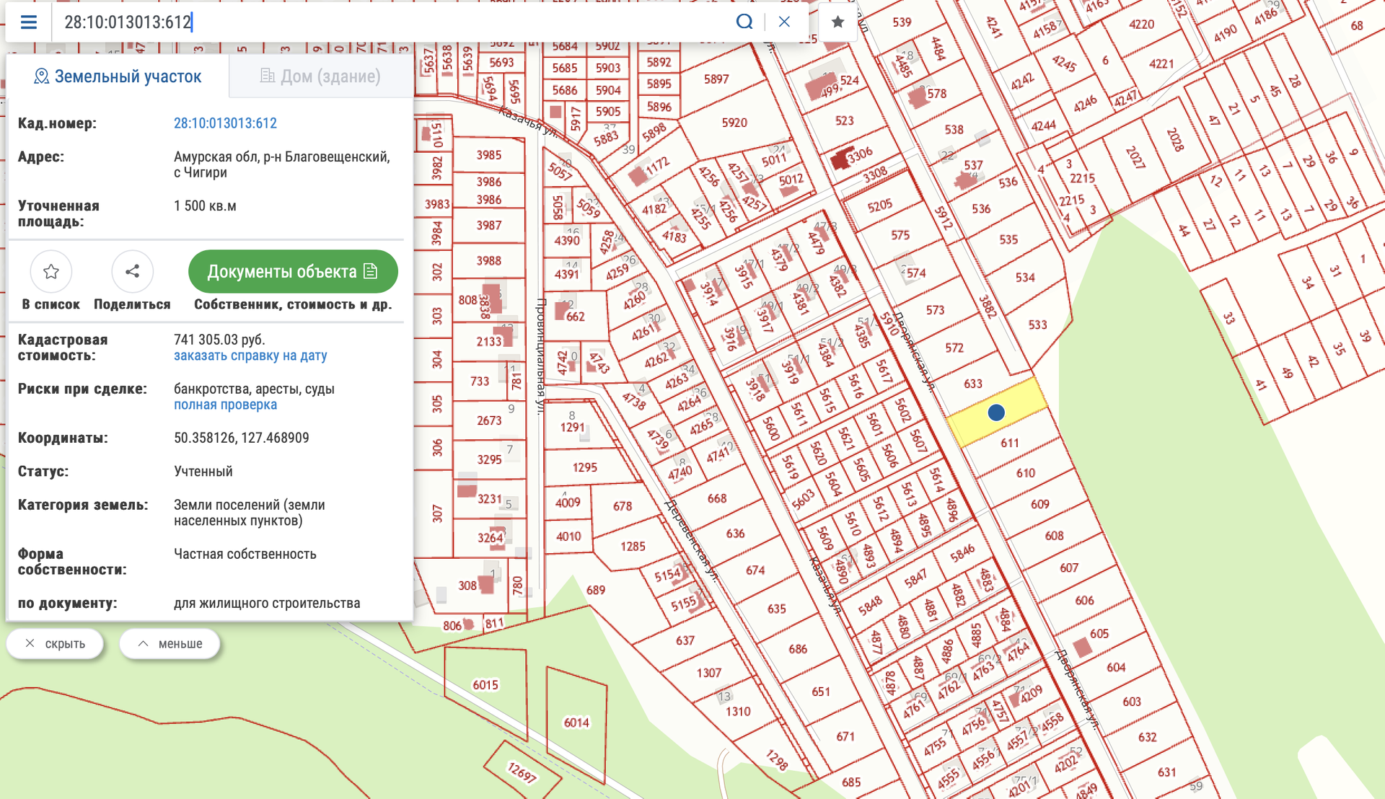This screenshot has width=1385, height=799.
Task: Open favorites with the star button
Action: click(837, 22)
